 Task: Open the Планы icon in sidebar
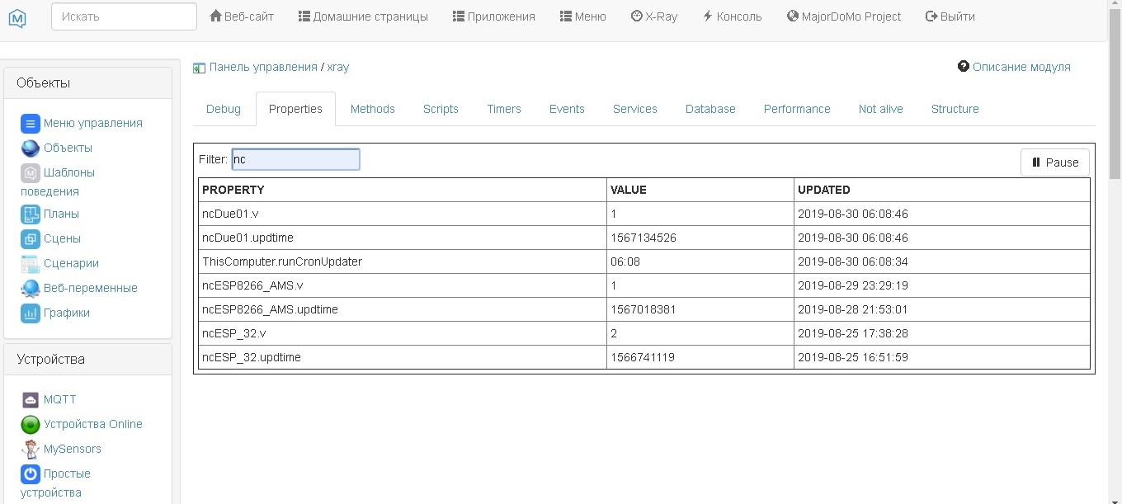point(31,214)
